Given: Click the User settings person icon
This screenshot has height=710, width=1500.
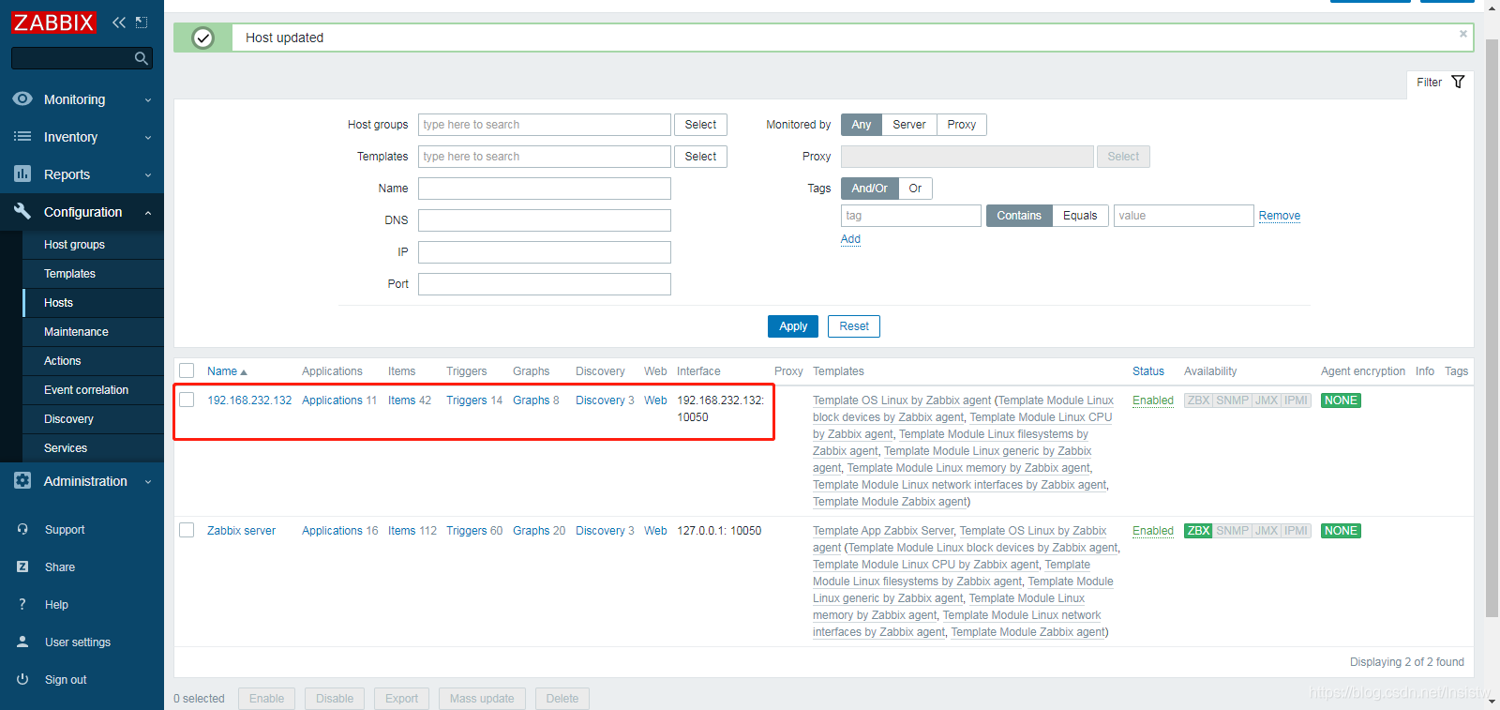Looking at the screenshot, I should (x=22, y=642).
